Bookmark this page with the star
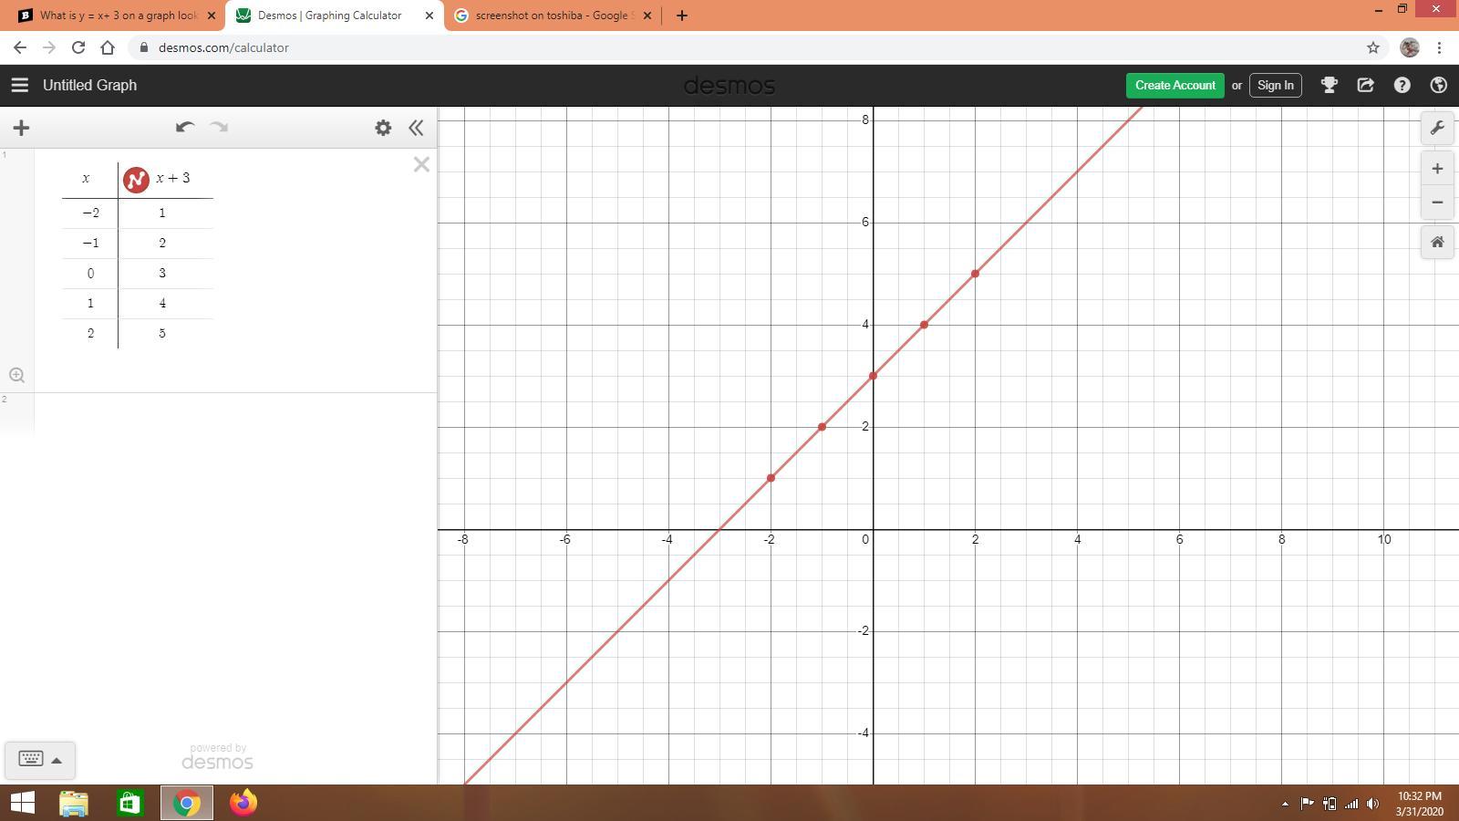The image size is (1459, 821). pos(1372,47)
